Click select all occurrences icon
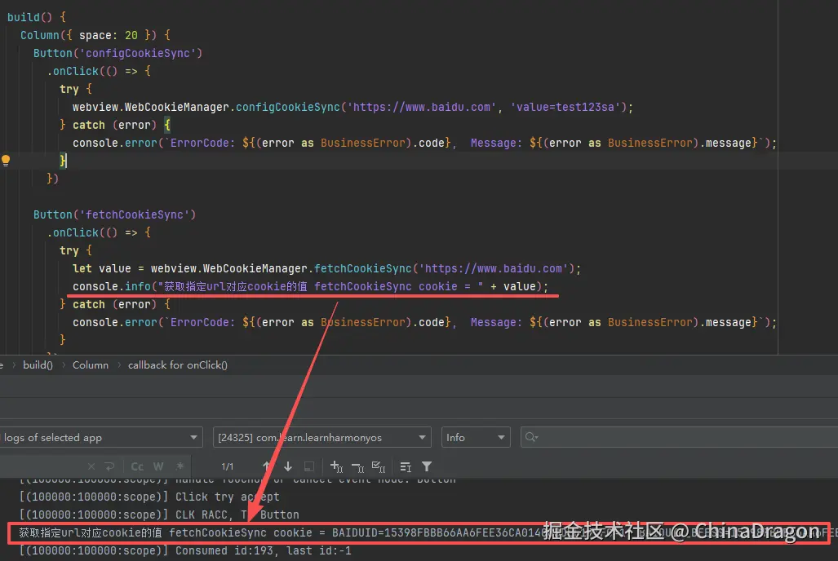838x561 pixels. pyautogui.click(x=379, y=466)
